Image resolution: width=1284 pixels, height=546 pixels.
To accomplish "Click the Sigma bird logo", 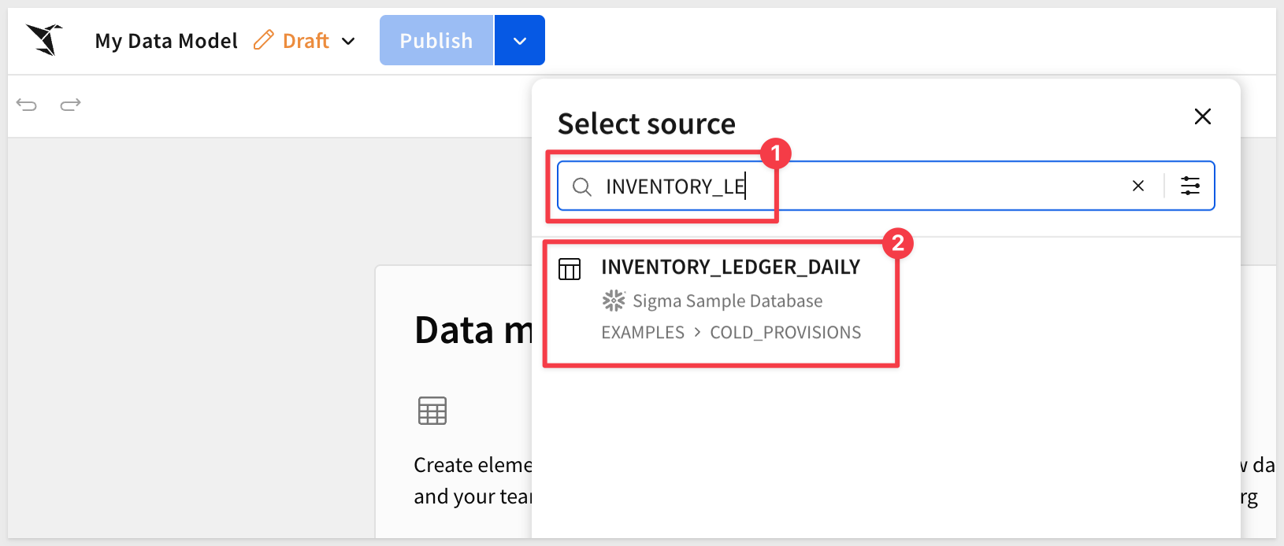I will pyautogui.click(x=45, y=40).
